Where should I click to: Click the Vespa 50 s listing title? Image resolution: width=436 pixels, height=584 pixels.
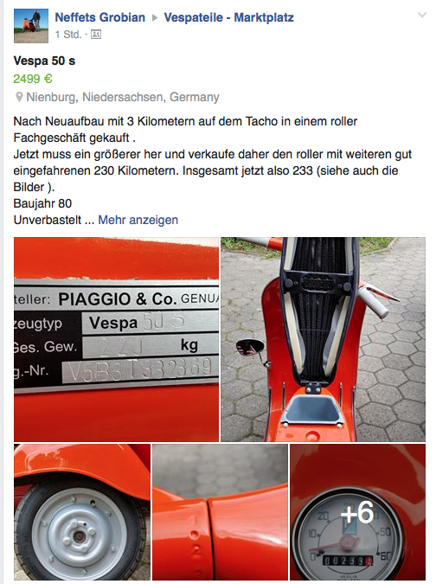pos(44,61)
